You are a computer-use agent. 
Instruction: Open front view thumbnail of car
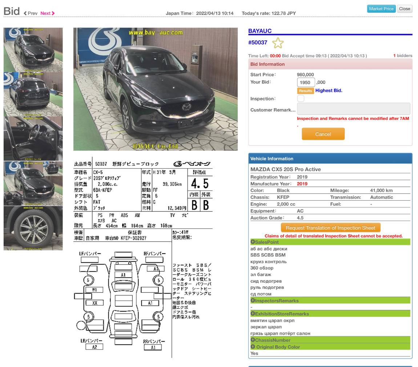click(33, 49)
